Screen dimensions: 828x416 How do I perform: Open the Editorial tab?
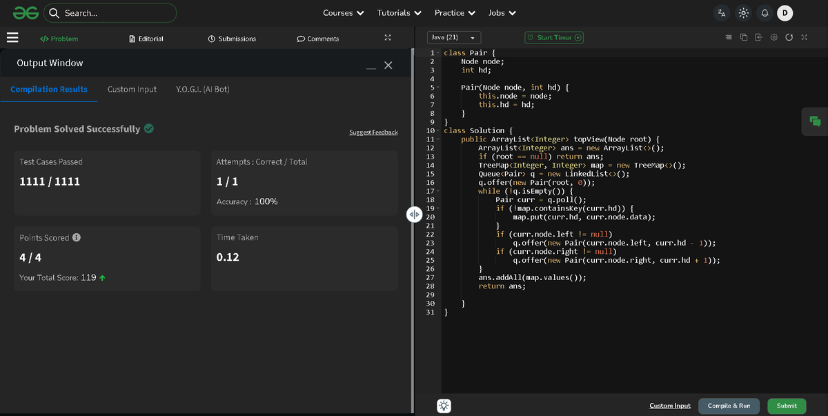coord(146,39)
